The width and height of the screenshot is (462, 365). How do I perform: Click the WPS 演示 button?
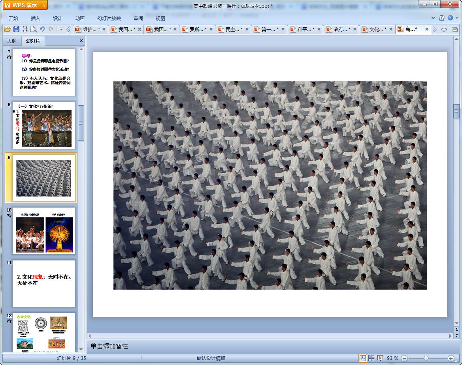tap(22, 5)
